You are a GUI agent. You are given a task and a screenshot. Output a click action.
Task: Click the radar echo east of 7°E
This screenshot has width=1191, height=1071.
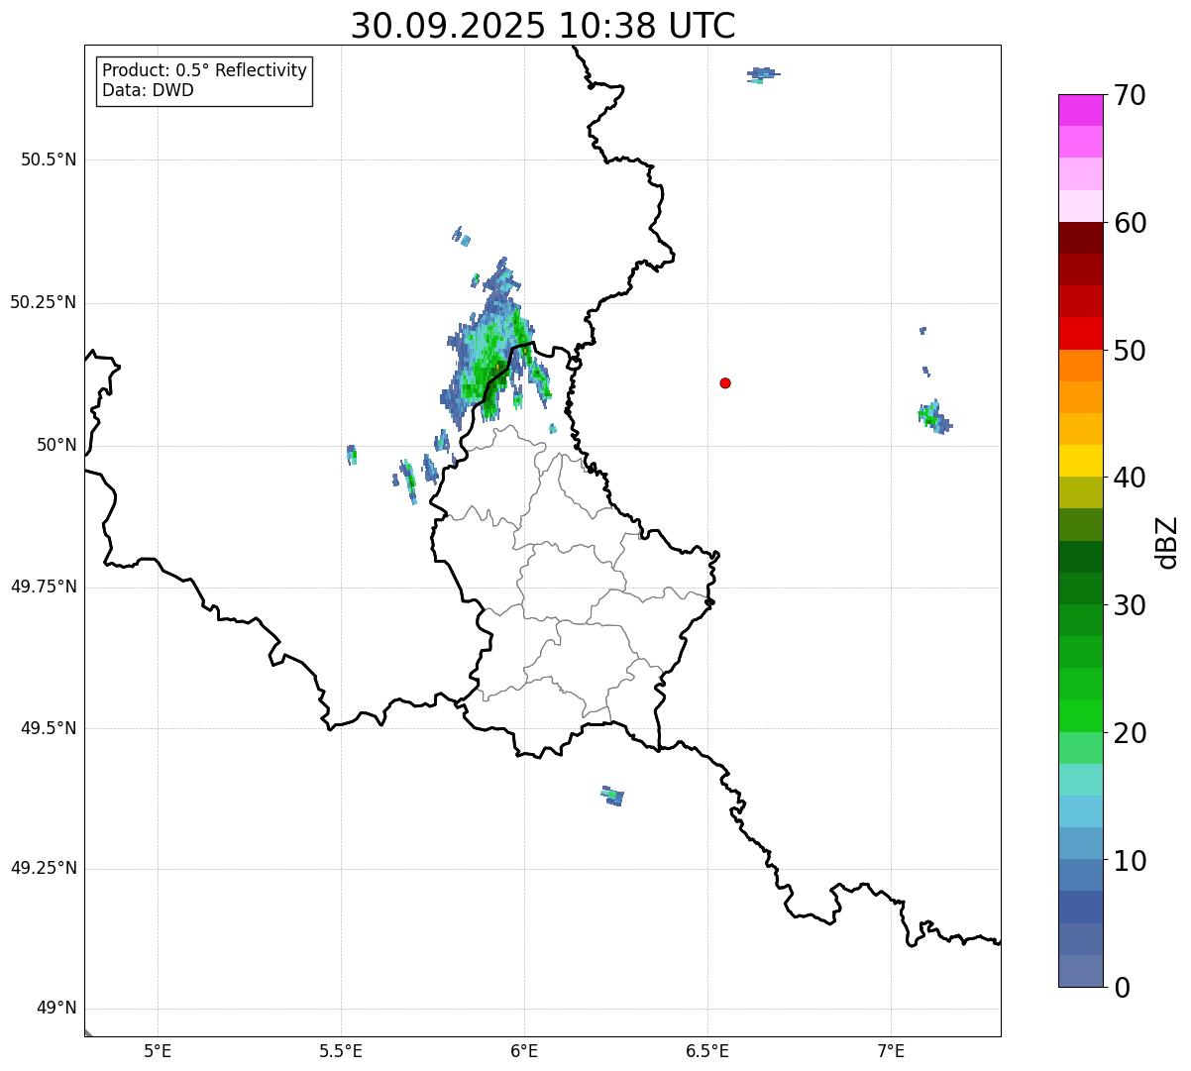click(x=933, y=416)
